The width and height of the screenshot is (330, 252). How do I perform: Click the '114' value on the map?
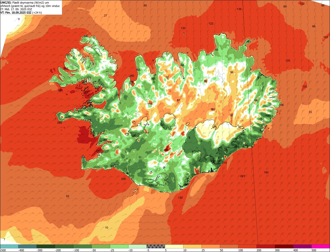147,133
